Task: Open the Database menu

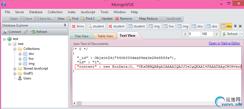Action: coord(36,12)
